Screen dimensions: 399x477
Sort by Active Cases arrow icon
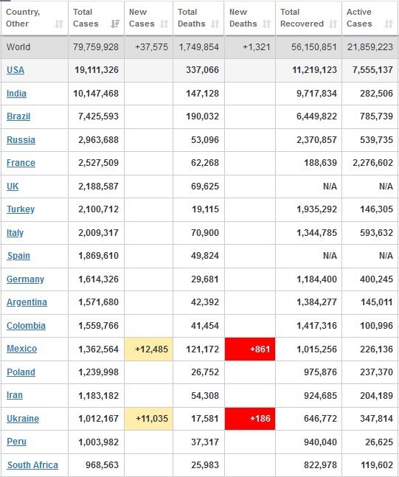point(389,24)
